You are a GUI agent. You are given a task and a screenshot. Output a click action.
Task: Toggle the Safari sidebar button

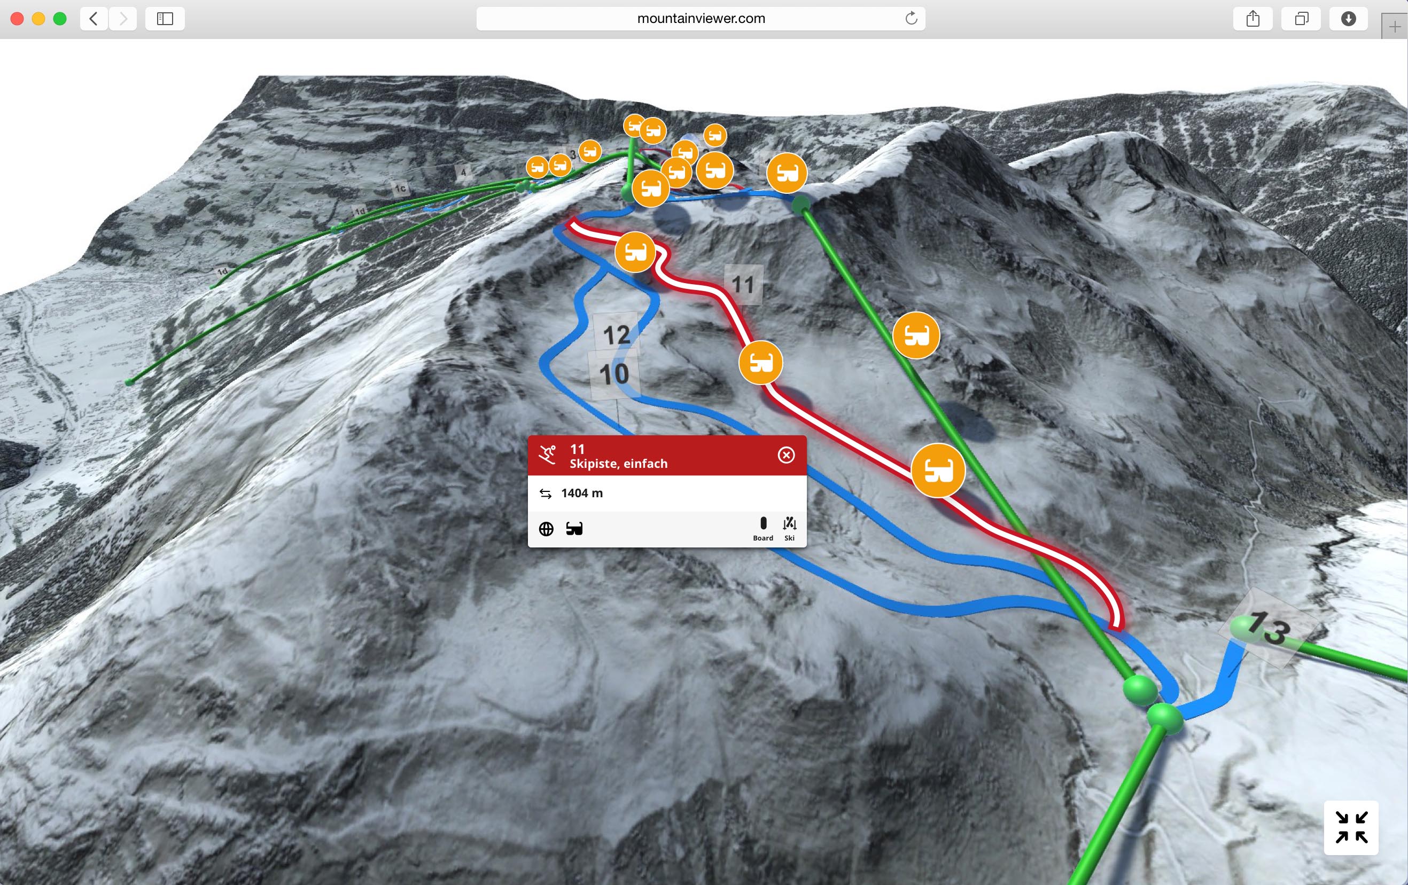click(x=165, y=19)
